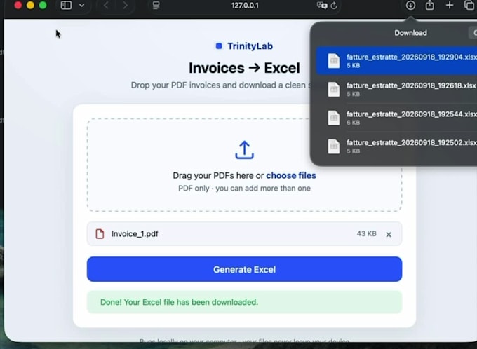Screen dimensions: 477x349
Task: Click the Done download confirmation message
Action: point(244,302)
